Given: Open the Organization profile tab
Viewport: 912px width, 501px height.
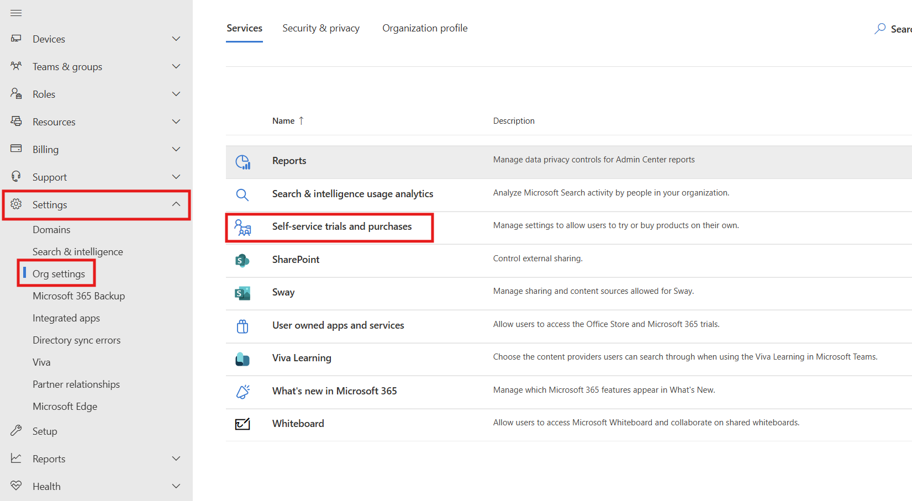Looking at the screenshot, I should click(425, 28).
